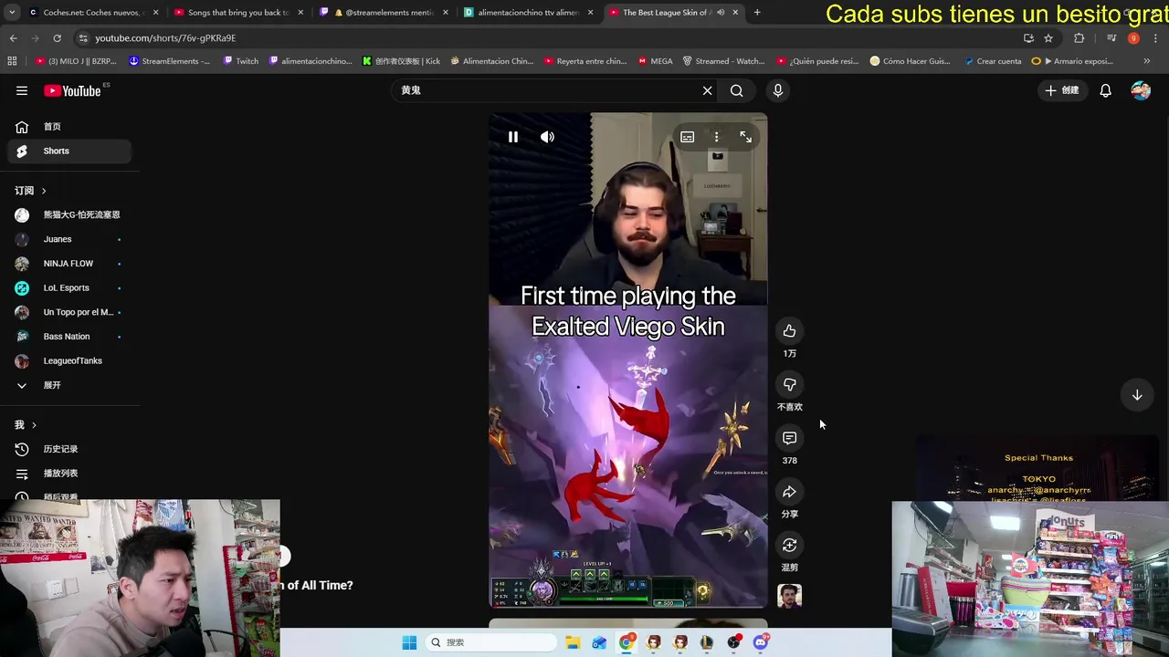This screenshot has height=657, width=1169.
Task: Bookmark this page with the star icon
Action: coord(1048,37)
